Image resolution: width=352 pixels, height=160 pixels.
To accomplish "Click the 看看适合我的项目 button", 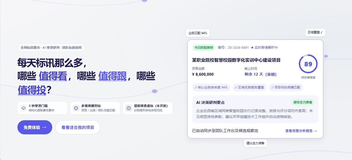I will (x=78, y=127).
